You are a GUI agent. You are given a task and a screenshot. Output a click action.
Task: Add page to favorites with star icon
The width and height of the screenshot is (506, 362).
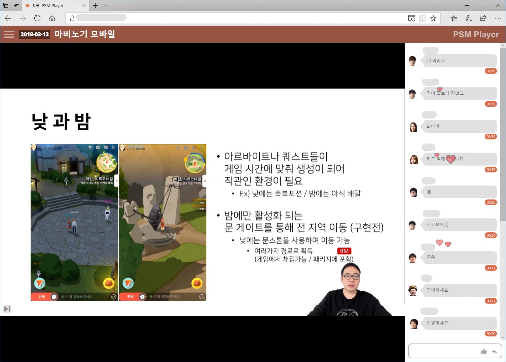point(433,19)
